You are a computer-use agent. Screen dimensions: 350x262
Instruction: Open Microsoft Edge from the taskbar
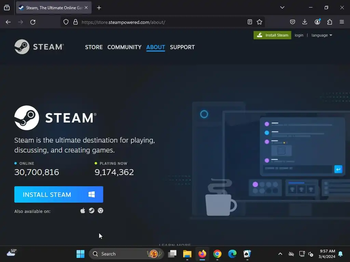(232, 254)
